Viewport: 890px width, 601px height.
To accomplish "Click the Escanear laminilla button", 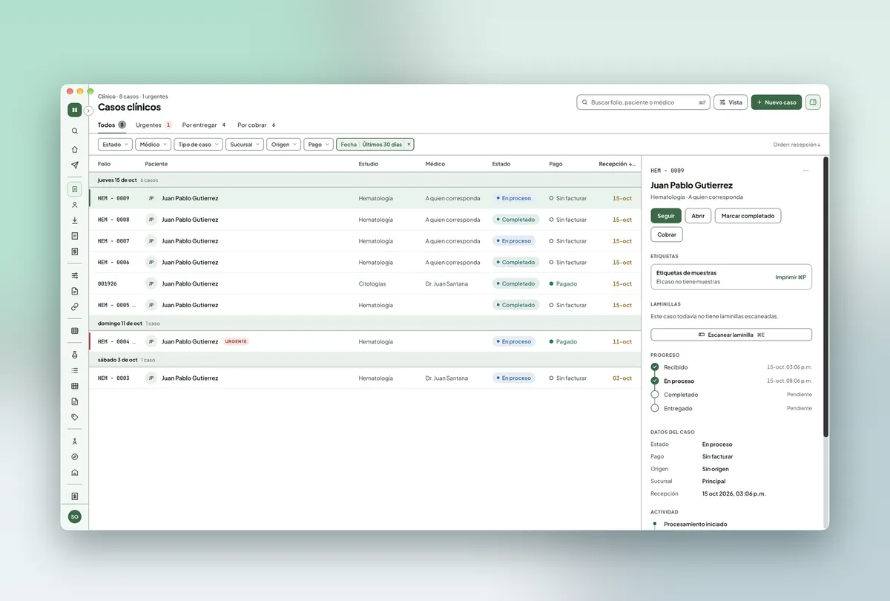I will [x=731, y=335].
